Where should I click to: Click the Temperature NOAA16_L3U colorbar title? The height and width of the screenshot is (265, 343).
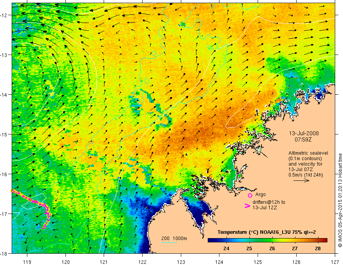pos(267,232)
